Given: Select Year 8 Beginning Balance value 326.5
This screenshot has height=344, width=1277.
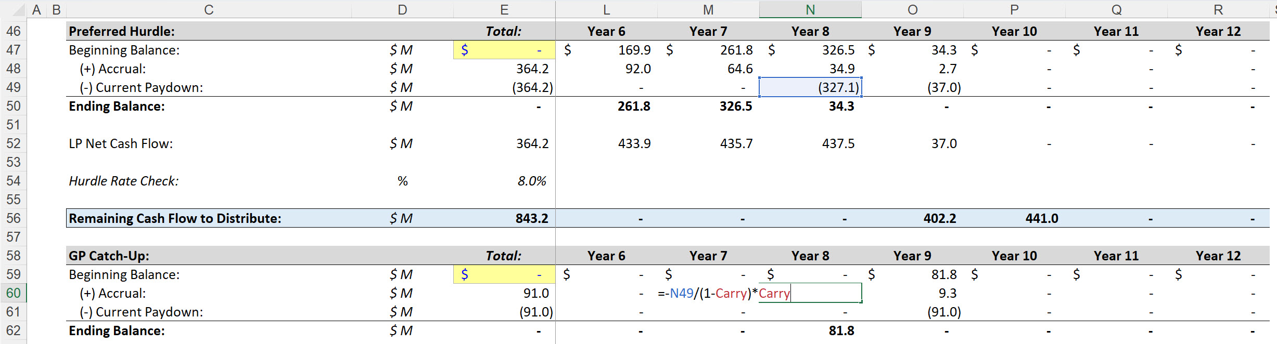Looking at the screenshot, I should [838, 50].
